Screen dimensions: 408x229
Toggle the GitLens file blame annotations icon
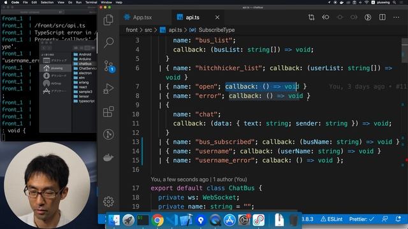(368, 17)
